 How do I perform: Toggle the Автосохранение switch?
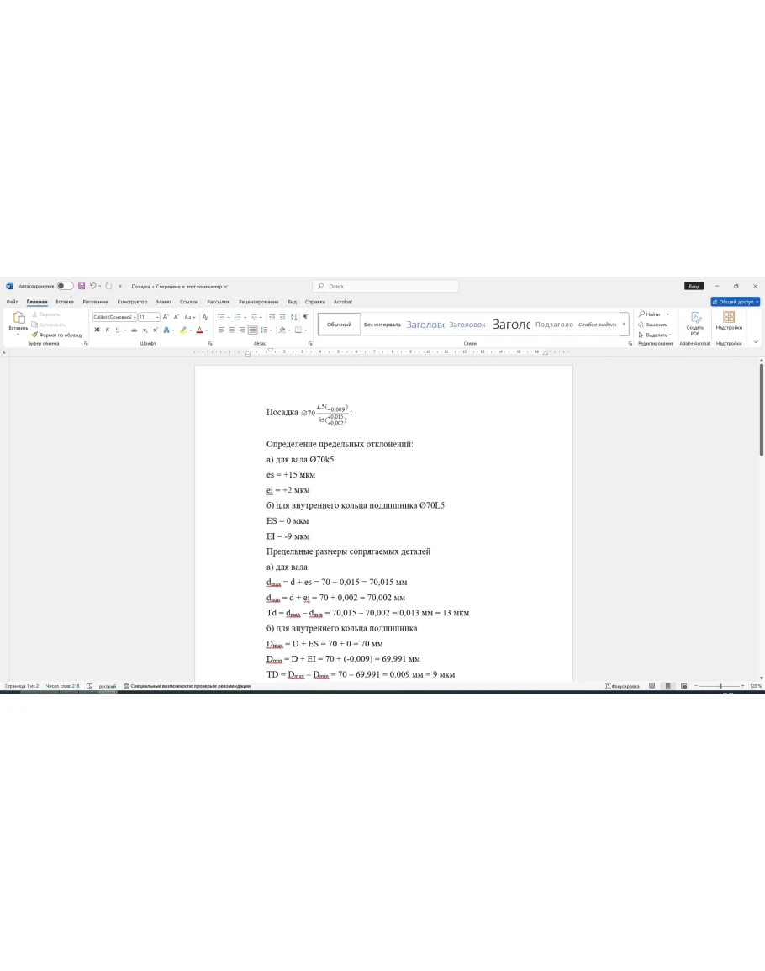click(65, 286)
